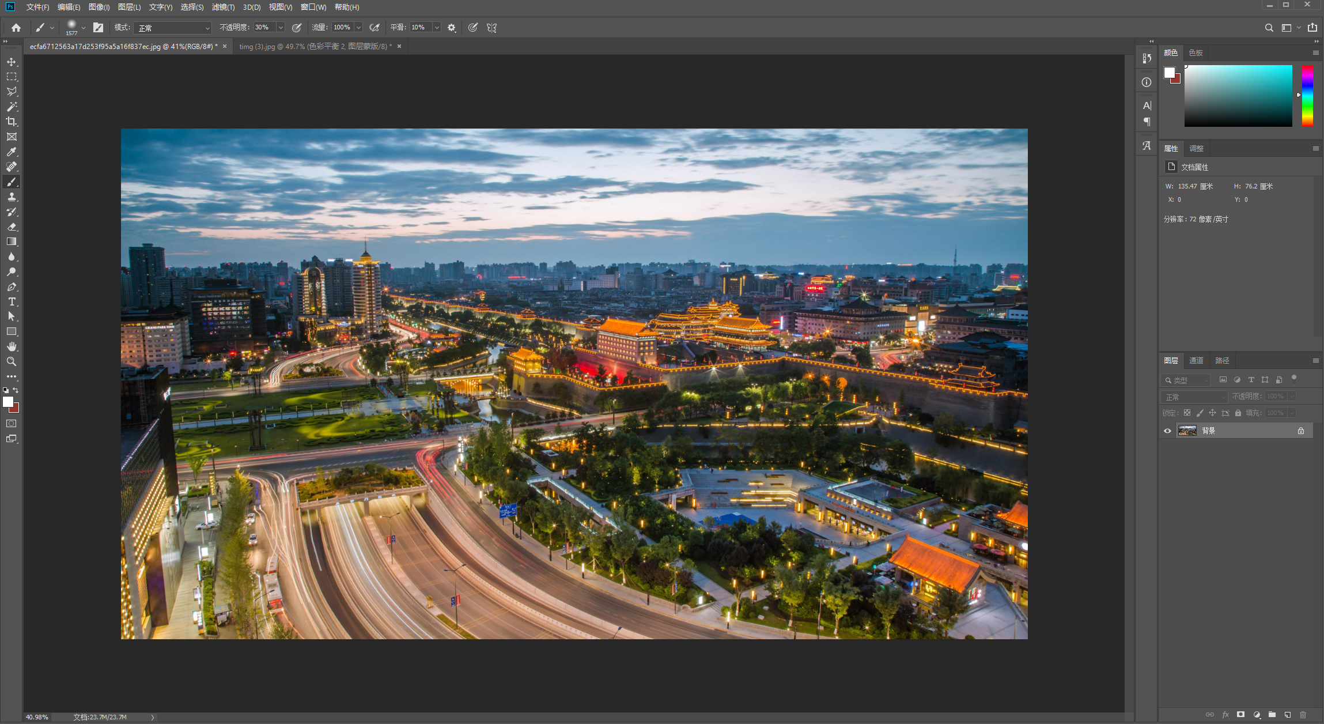Select the Gradient tool
This screenshot has height=724, width=1324.
(12, 242)
